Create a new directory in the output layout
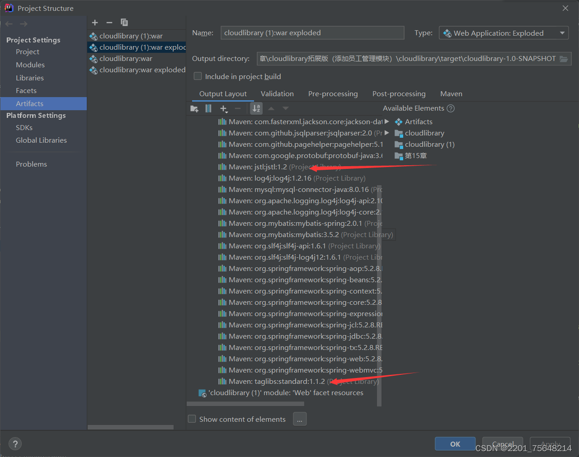This screenshot has width=579, height=457. (x=194, y=108)
